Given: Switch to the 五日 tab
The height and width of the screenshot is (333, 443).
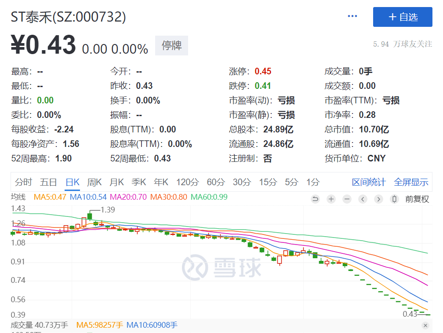Looking at the screenshot, I should (x=48, y=182).
